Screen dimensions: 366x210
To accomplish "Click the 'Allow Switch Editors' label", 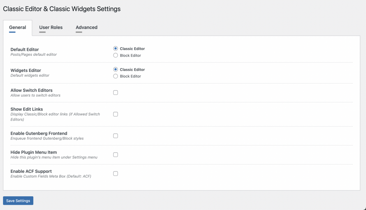I will coord(31,90).
